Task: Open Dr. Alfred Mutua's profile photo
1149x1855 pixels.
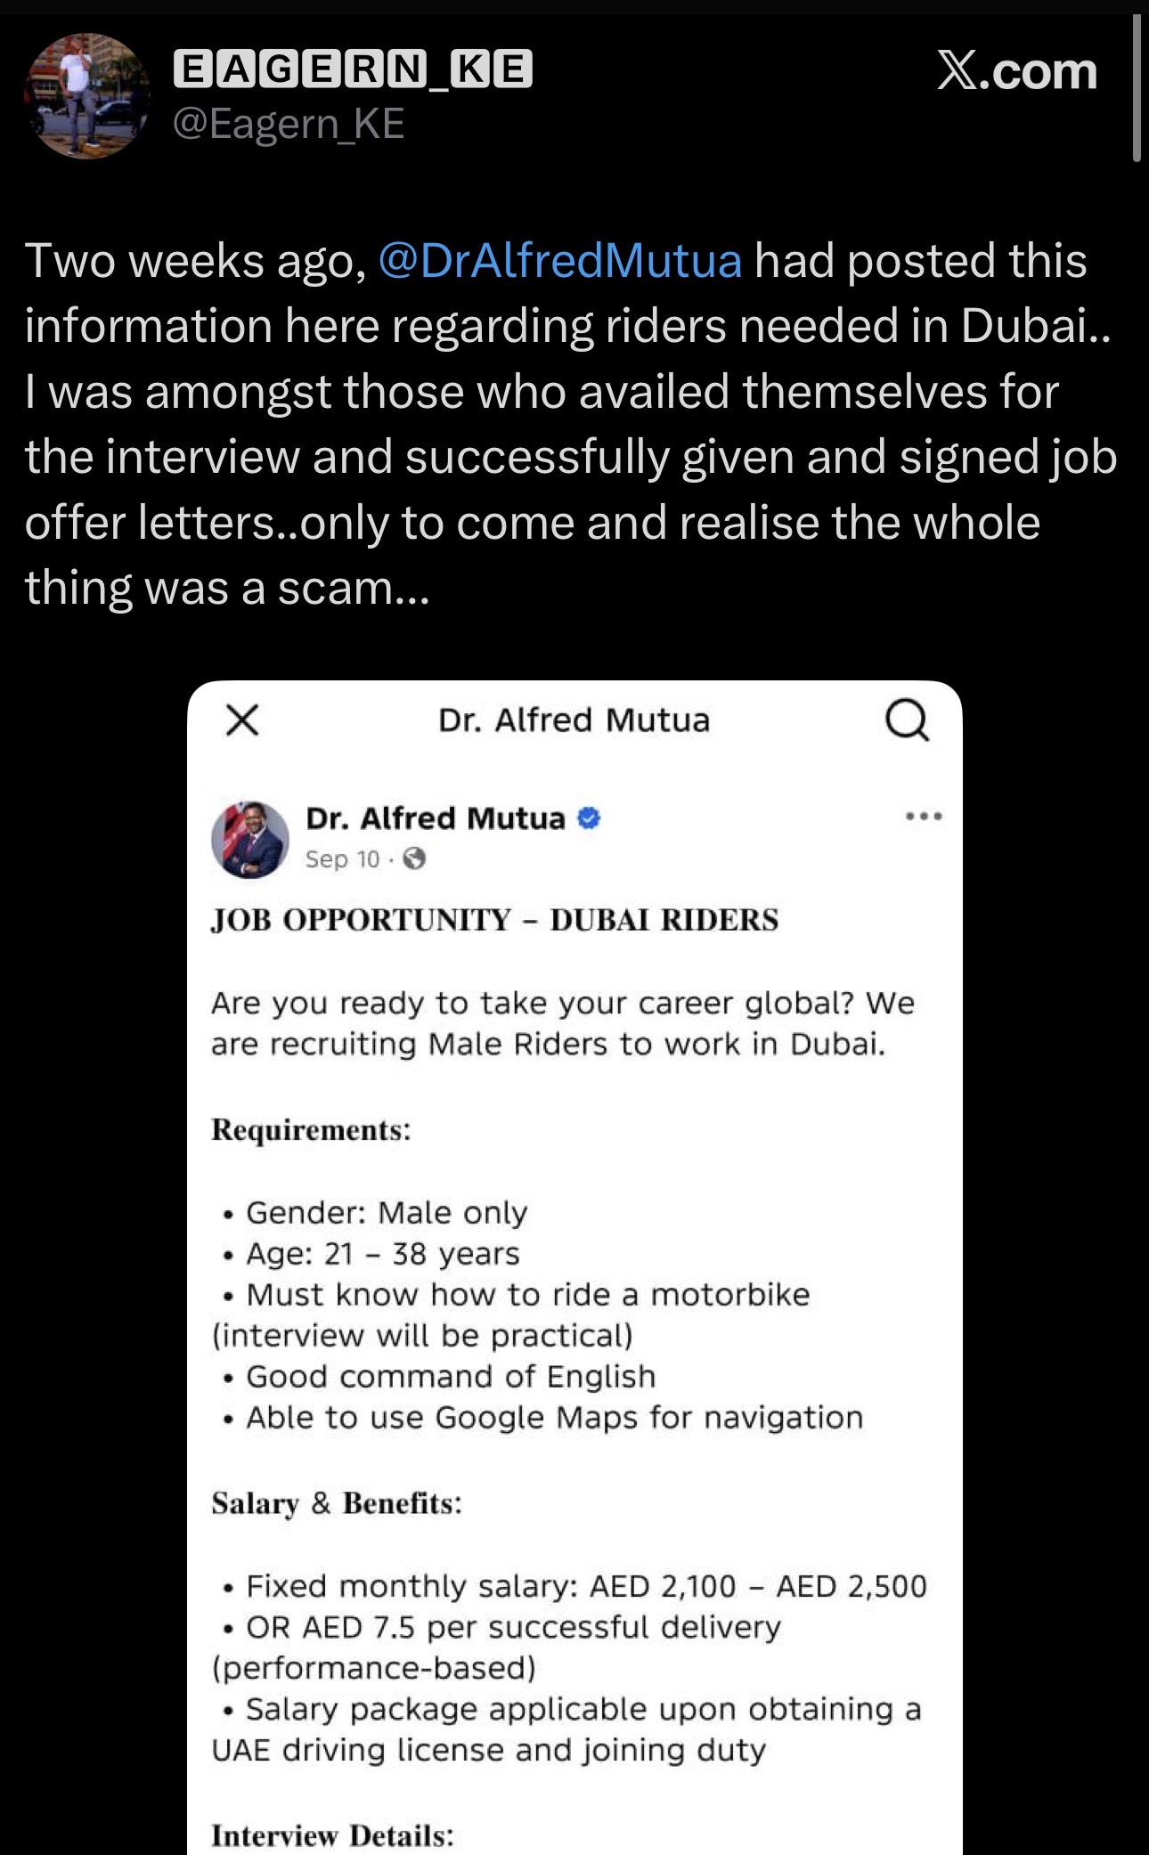Action: (x=250, y=839)
